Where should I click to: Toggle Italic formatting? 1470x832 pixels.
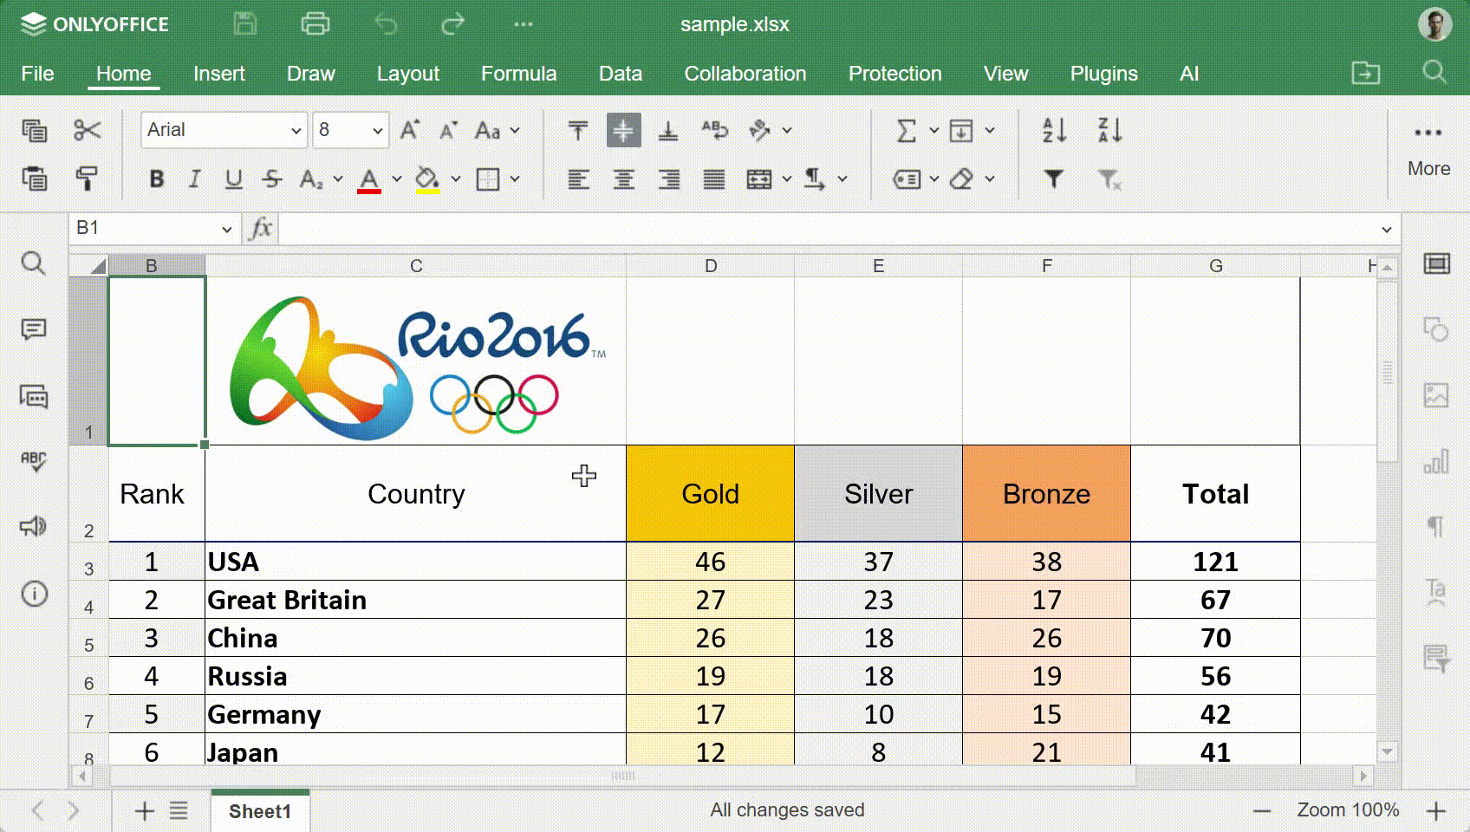(x=194, y=179)
